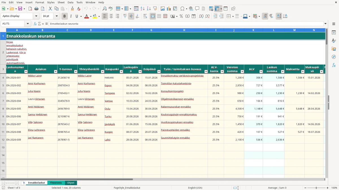Toggle Center Vertically alignment

[x=131, y=16]
